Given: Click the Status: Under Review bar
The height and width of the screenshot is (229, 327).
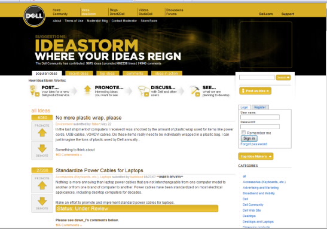Looking at the screenshot, I should (137, 209).
